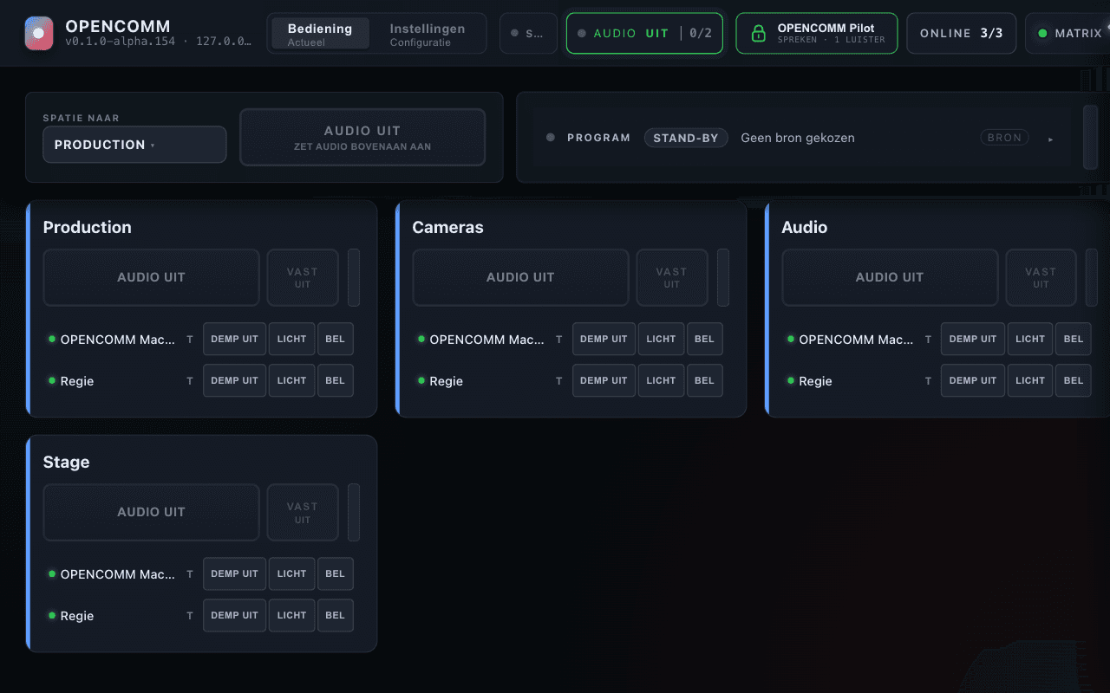Click the Stage card title

click(66, 462)
